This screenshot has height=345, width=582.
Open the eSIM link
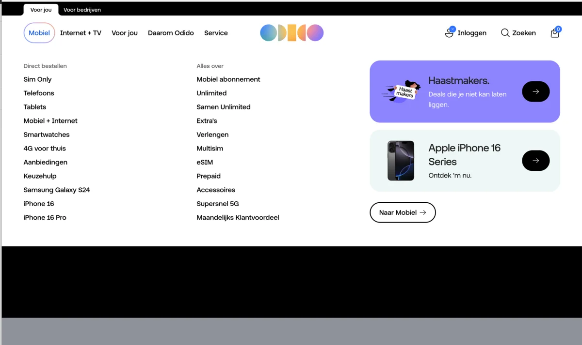coord(205,162)
